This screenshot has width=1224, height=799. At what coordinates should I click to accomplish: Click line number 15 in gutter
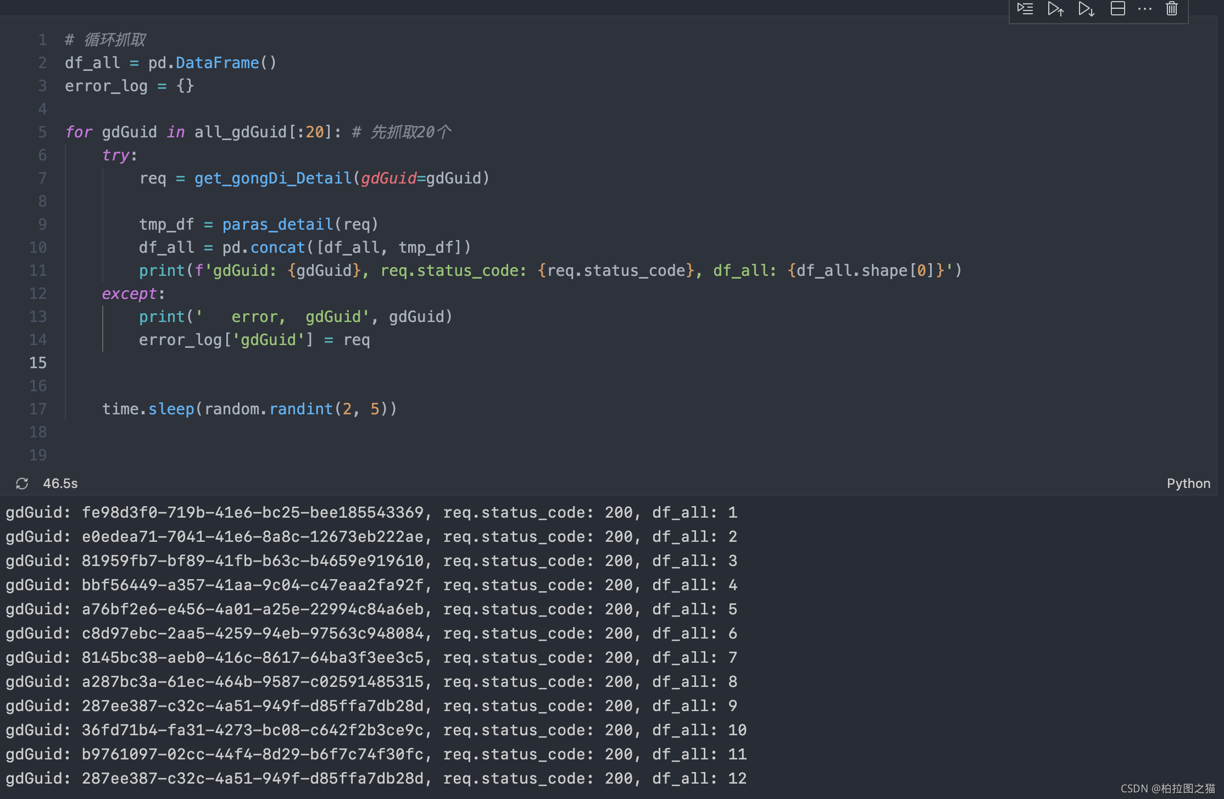(38, 363)
